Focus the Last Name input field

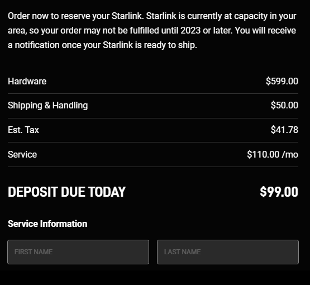coord(228,252)
